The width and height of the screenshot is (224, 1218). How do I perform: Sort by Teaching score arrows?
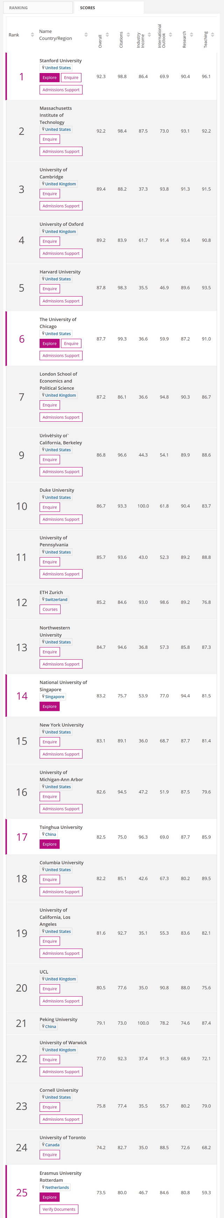(x=212, y=35)
